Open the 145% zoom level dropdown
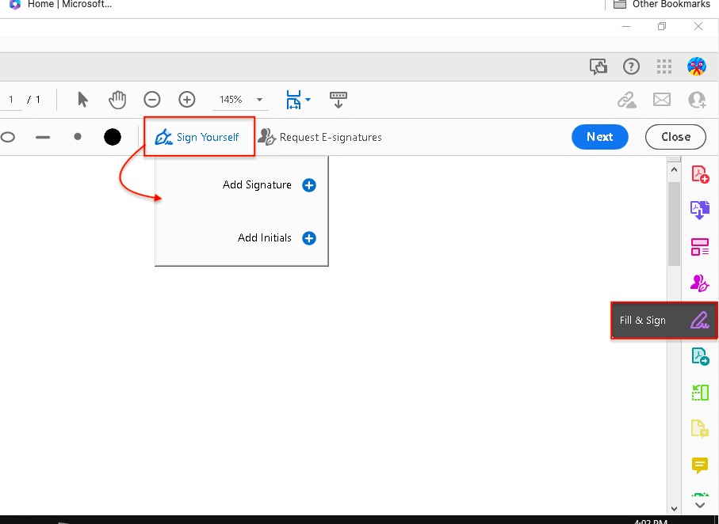 [x=259, y=100]
